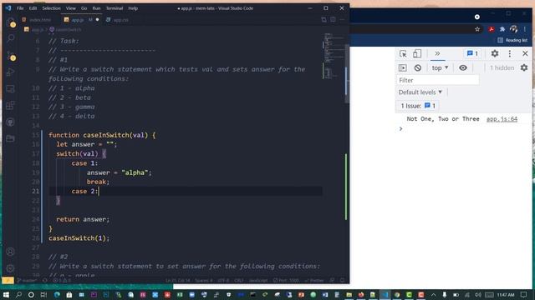Open the Search view in VS Code
This screenshot has height=300, width=535.
point(11,37)
